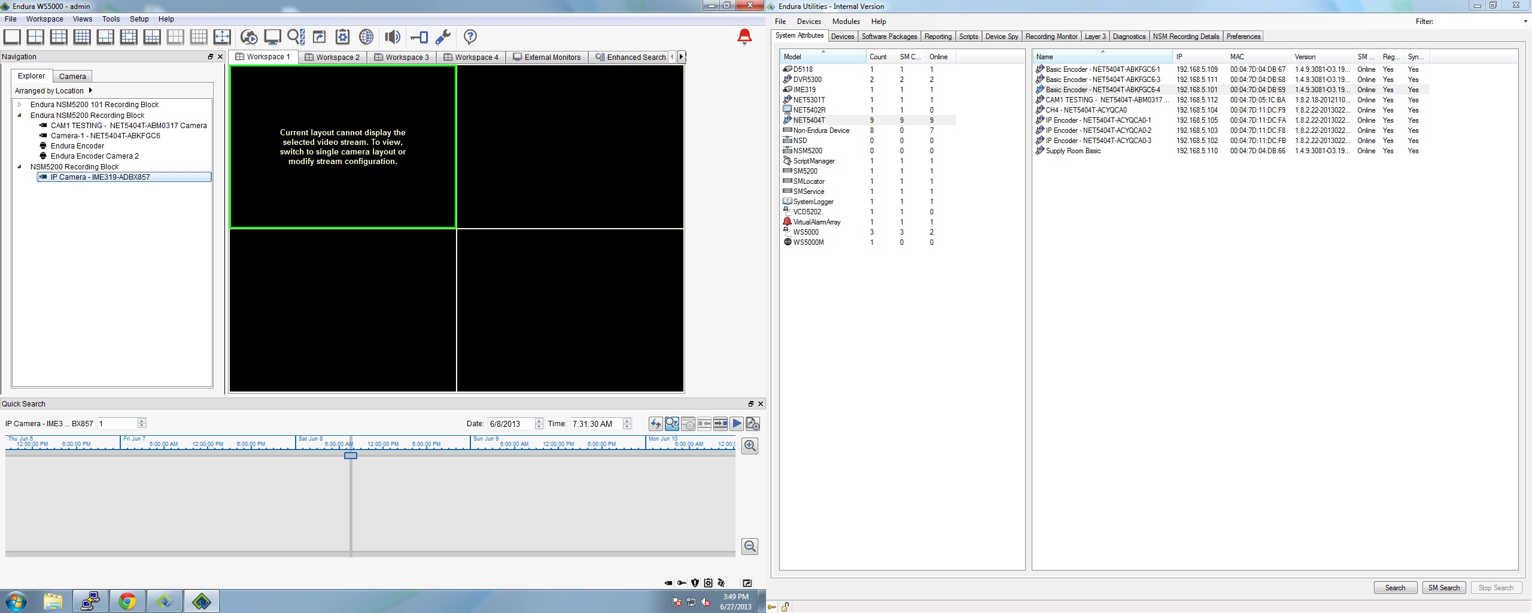Click the speaker audio icon in toolbar
This screenshot has width=1532, height=613.
392,37
